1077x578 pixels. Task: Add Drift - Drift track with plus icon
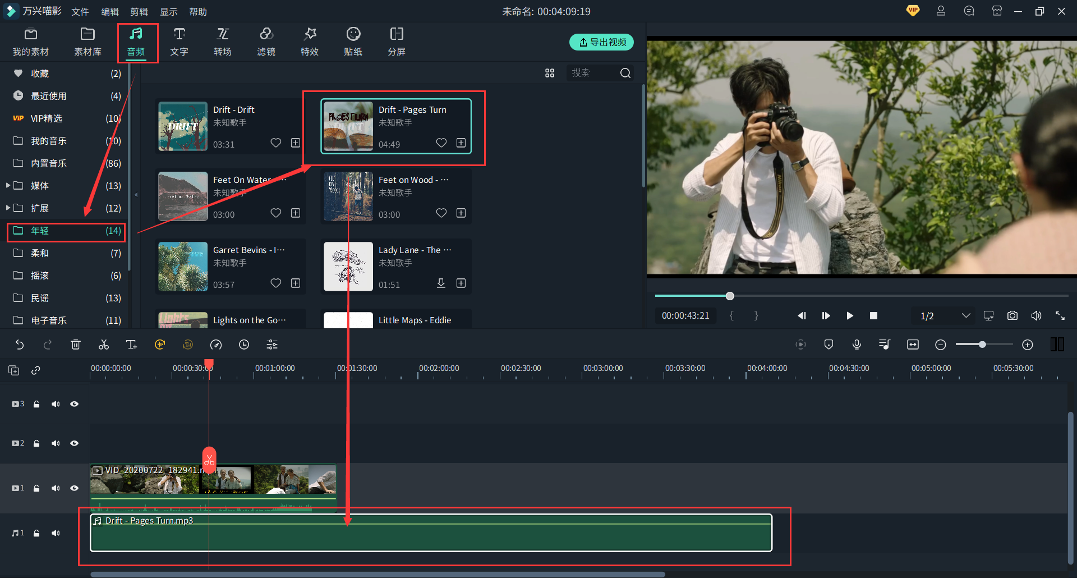(296, 143)
